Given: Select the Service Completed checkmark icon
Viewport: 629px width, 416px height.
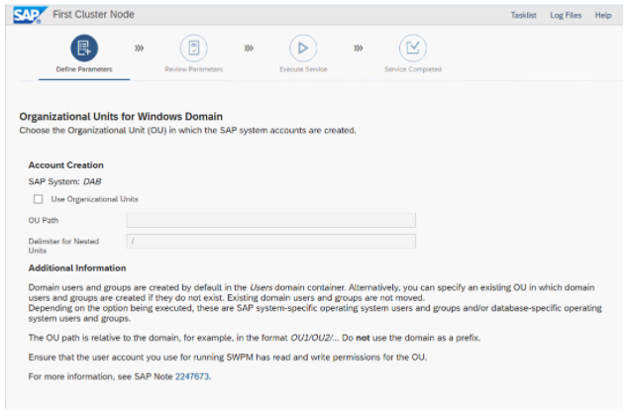Looking at the screenshot, I should click(x=413, y=49).
